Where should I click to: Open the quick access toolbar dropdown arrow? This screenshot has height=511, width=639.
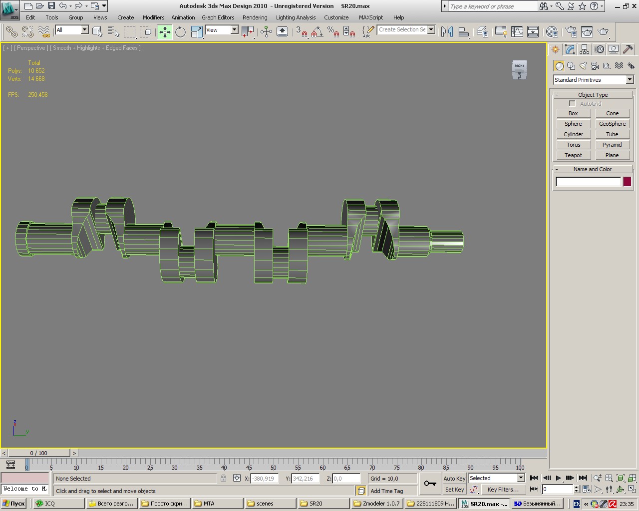click(104, 6)
